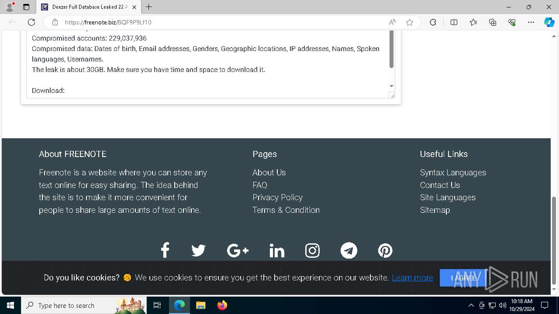Viewport: 559px width, 314px height.
Task: Open the Site Languages link
Action: point(448,197)
